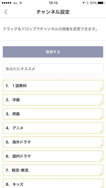Tap the Wi-Fi status icon
The image size is (106, 188).
point(21,3)
